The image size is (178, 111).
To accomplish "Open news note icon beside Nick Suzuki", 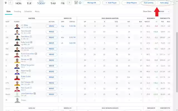I will [31, 88].
